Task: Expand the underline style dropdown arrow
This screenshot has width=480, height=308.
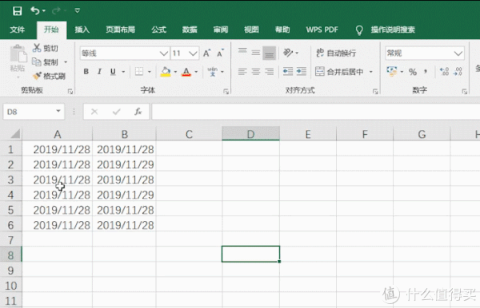Action: click(123, 72)
